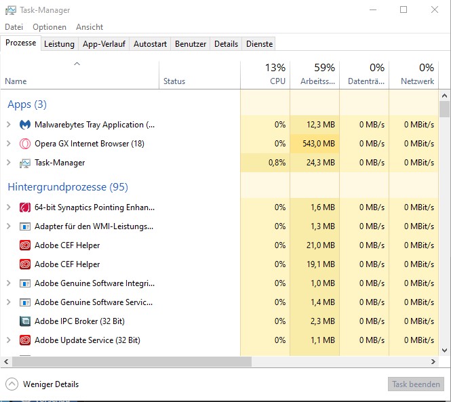Click the vertical scrollbar down arrow
Viewport: 451px width, 402px height.
pos(444,350)
